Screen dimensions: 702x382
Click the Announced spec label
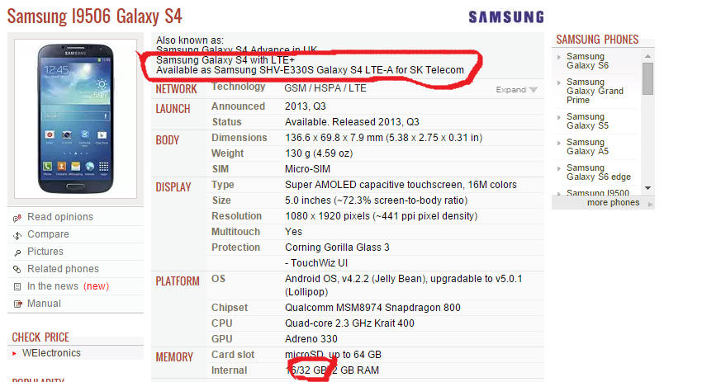[x=238, y=106]
